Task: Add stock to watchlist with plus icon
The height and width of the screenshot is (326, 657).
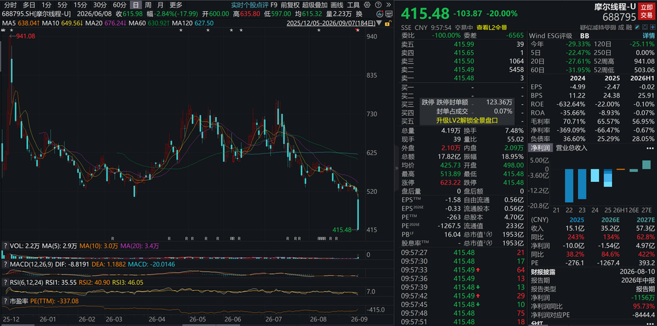Action: coord(652,27)
